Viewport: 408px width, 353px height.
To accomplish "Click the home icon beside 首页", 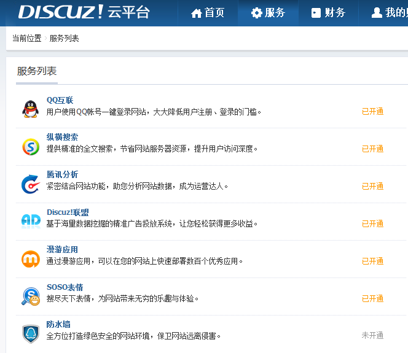I will 197,13.
